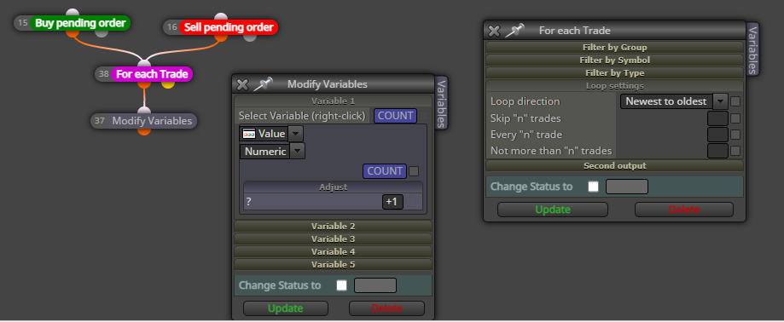Toggle checkbox beside Loop direction

735,101
